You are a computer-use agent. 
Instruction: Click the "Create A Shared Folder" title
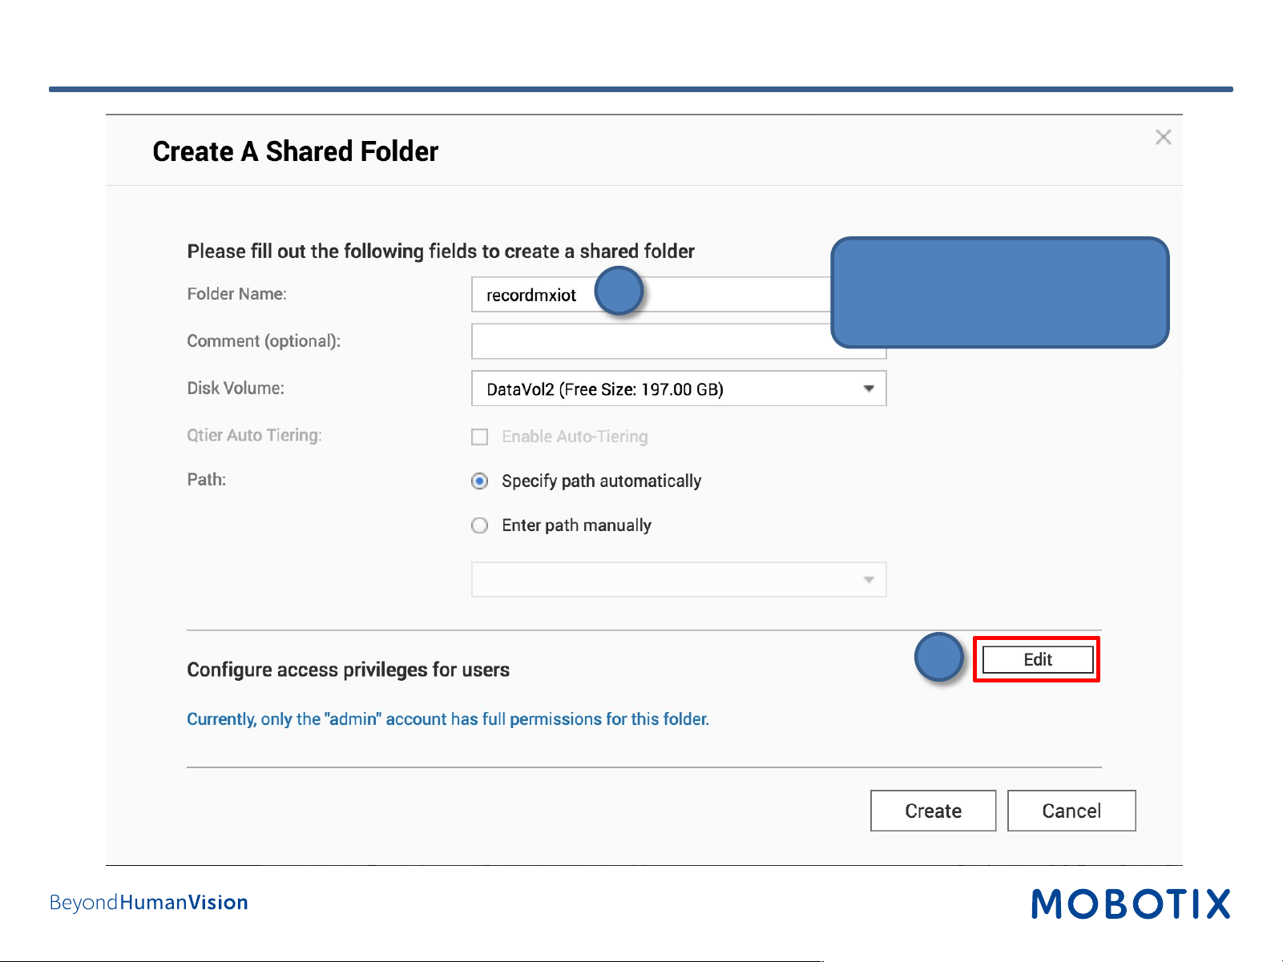click(296, 151)
